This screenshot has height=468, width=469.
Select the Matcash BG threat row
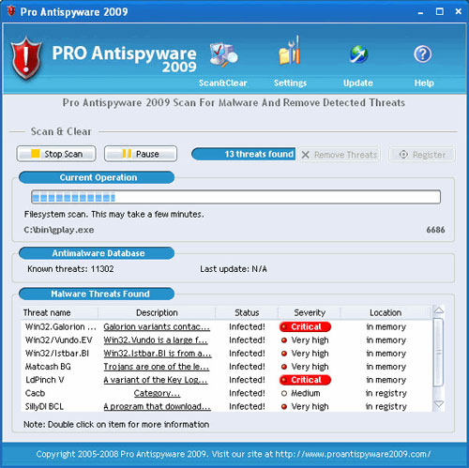pos(227,367)
